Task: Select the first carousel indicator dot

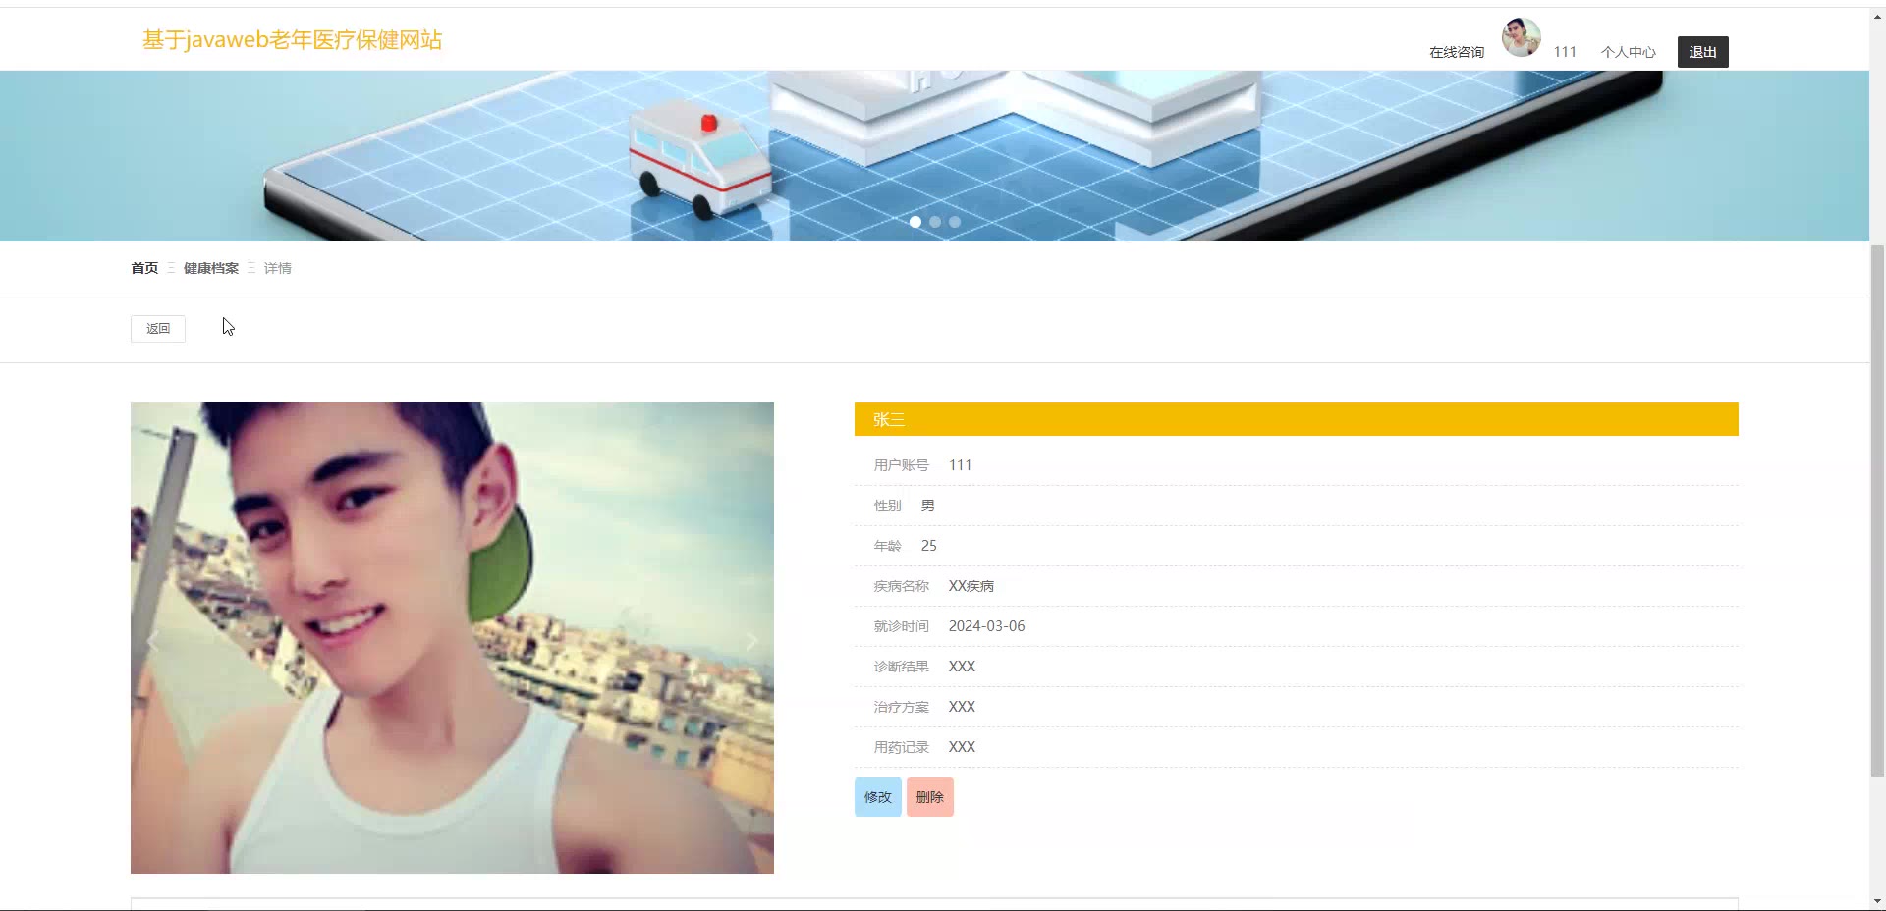Action: (x=915, y=222)
